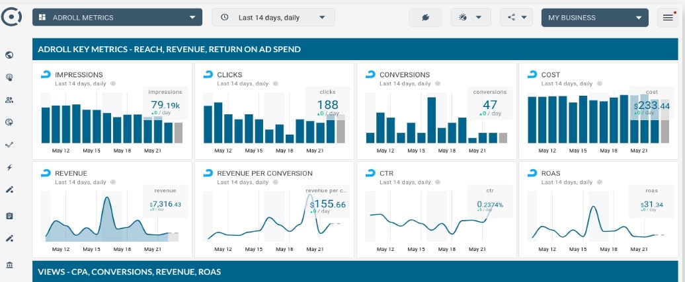Click the REVENUE PER CONVERSION widget title
Image resolution: width=685 pixels, height=282 pixels.
tap(264, 173)
